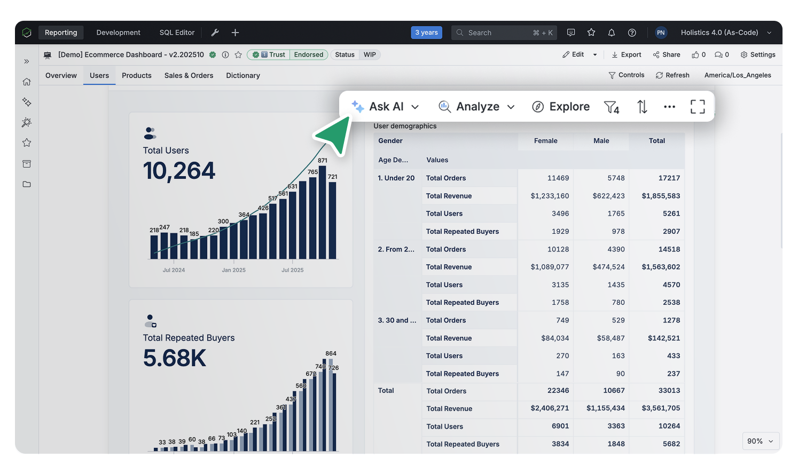Open the filter icon showing 4 filters
798x474 pixels.
611,107
